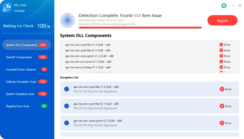Click the DLL Fixer wrench logo icon
Image resolution: width=244 pixels, height=139 pixels.
(7, 8)
